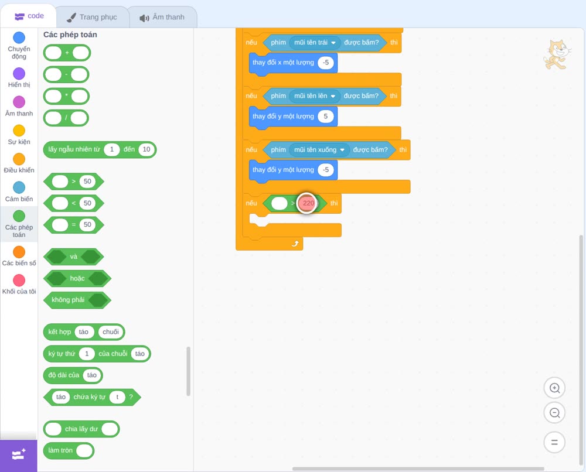Open the Sự kiện category circle

(x=19, y=131)
